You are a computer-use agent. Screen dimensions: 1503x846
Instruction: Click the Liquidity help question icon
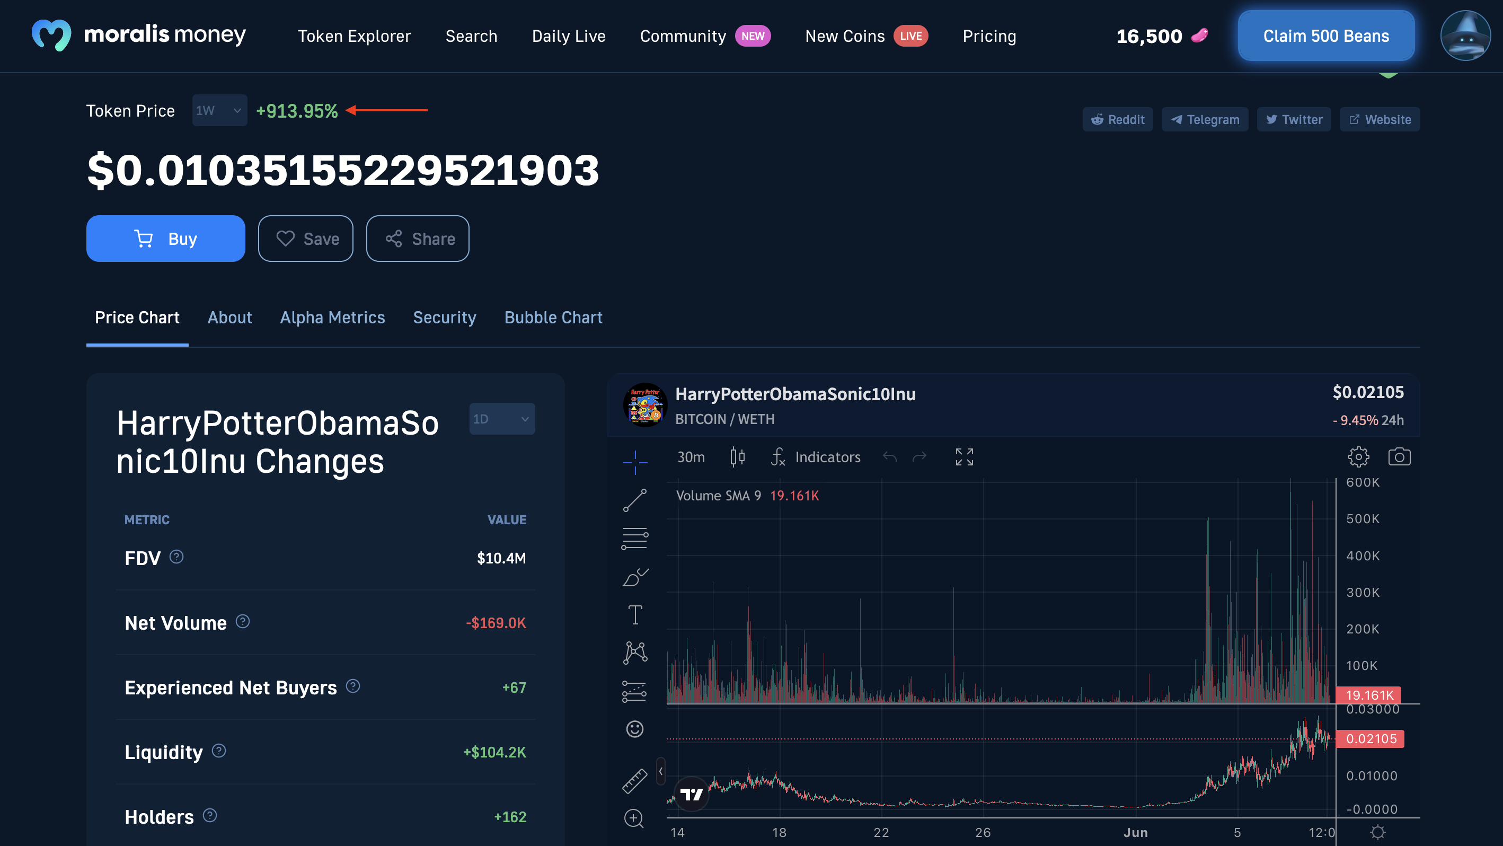point(219,752)
